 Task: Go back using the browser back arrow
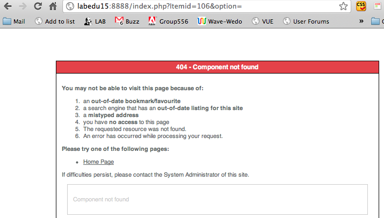coord(8,6)
